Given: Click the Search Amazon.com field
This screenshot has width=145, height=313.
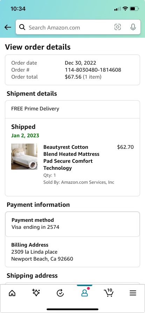Looking at the screenshot, I should (x=78, y=27).
